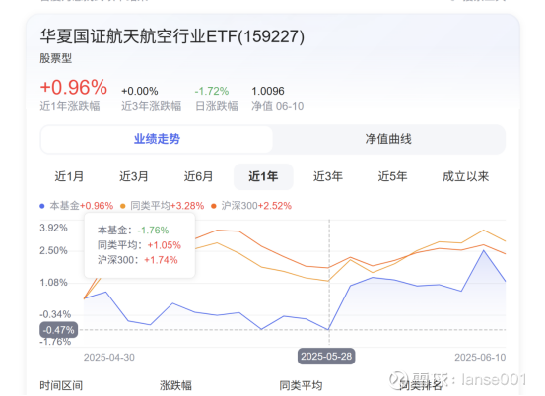The image size is (545, 396).
Task: Click the tooltip 本基金: -1.76% row
Action: (133, 230)
